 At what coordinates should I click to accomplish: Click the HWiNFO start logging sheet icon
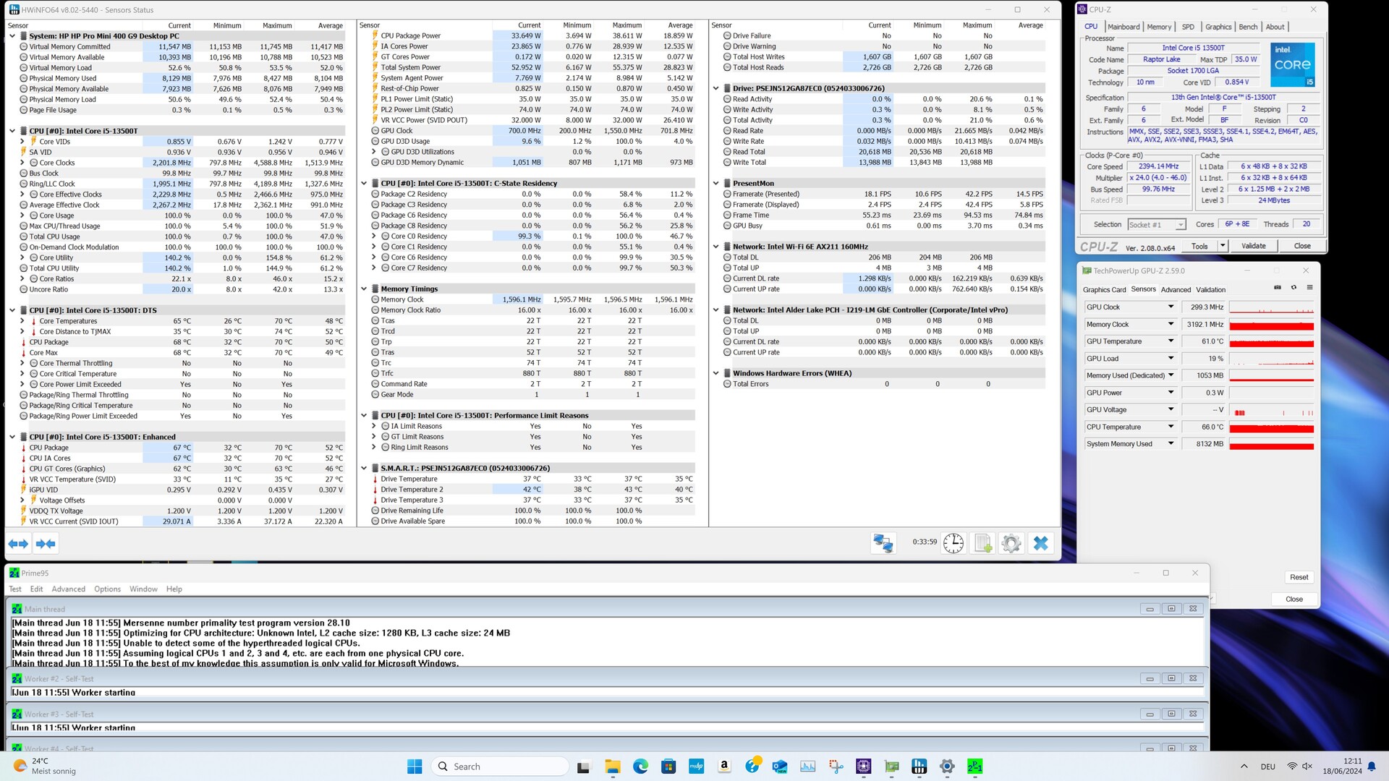[x=982, y=544]
